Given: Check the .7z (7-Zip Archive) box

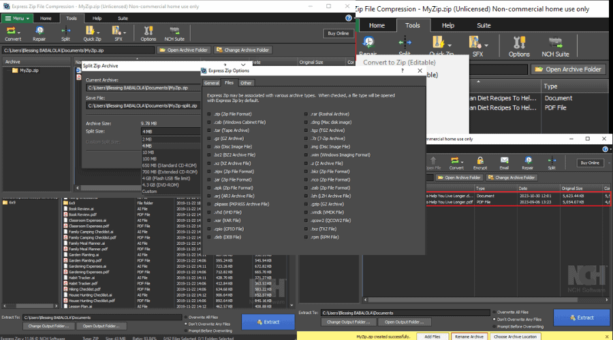Looking at the screenshot, I should pos(306,139).
